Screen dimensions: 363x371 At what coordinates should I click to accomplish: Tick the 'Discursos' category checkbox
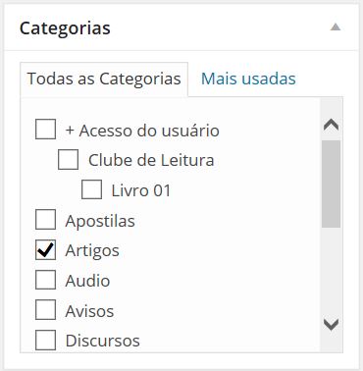tap(45, 340)
